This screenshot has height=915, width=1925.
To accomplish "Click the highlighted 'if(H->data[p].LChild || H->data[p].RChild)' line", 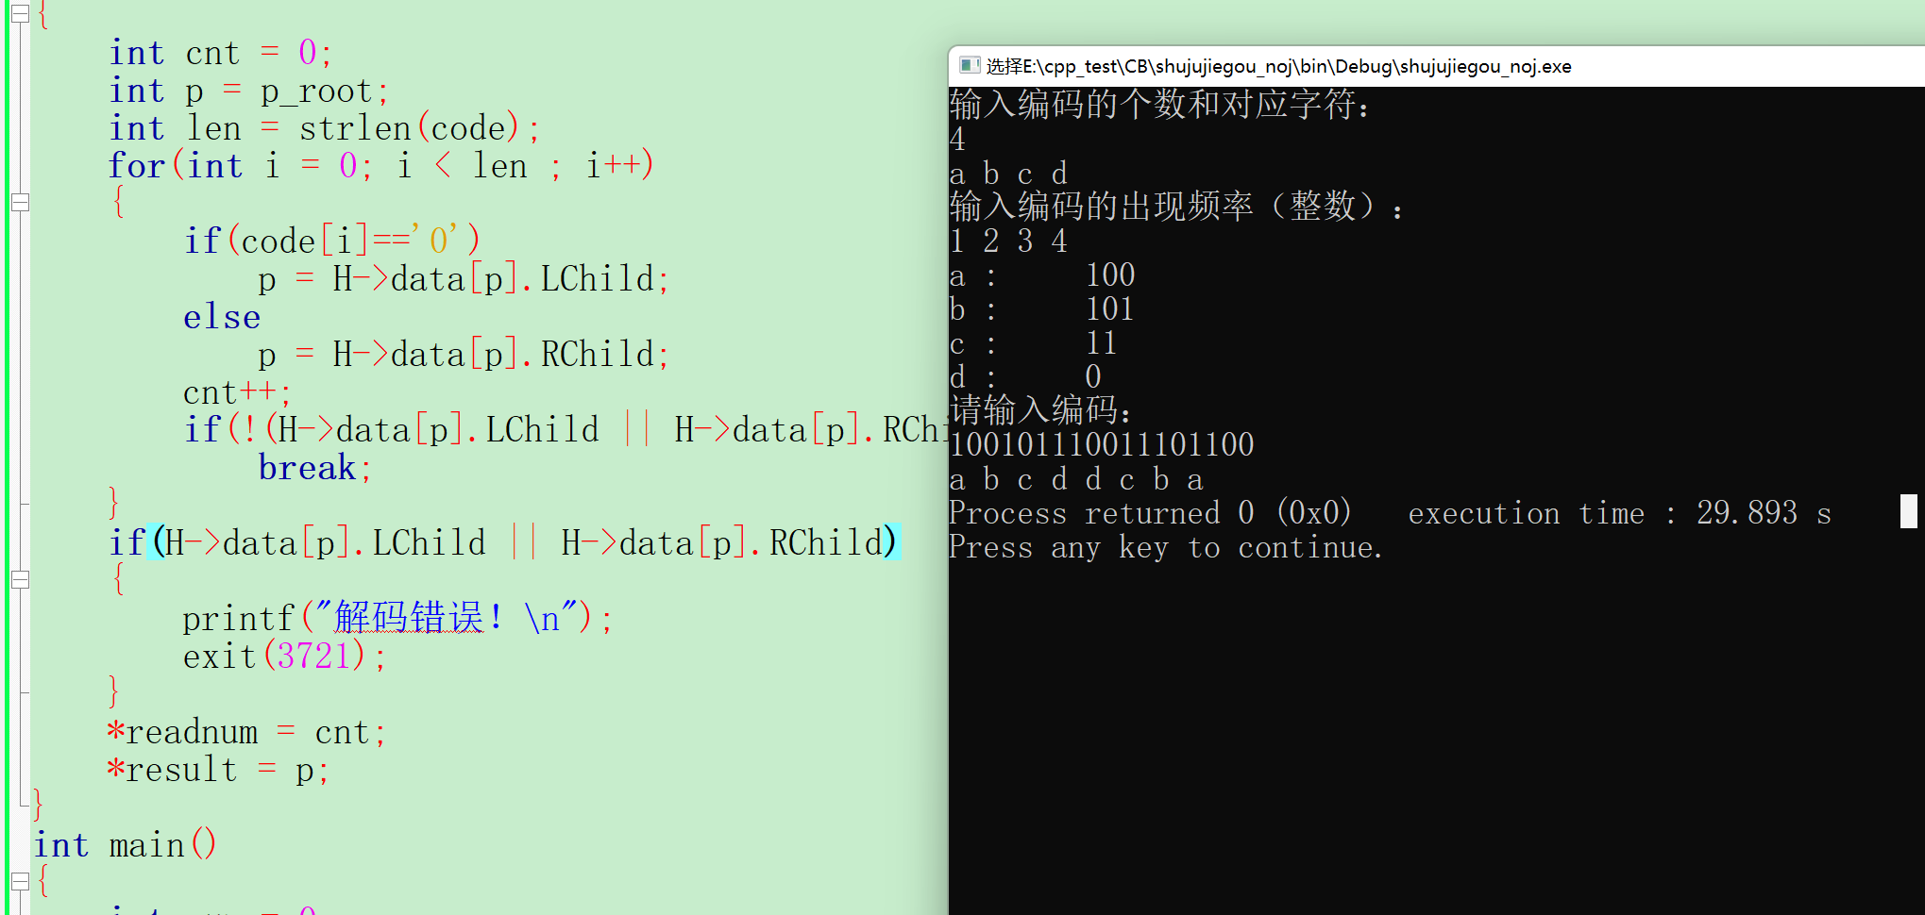I will point(504,543).
